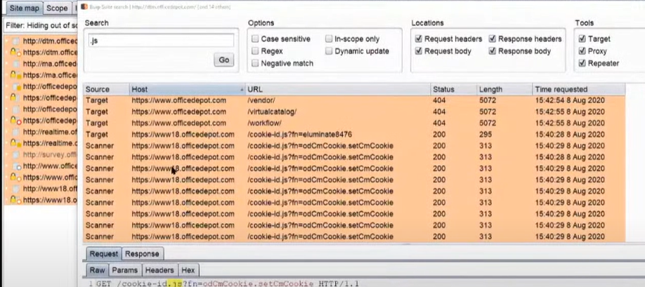Select the cookie-id.js?fn=eluminate8476 result row

point(354,135)
